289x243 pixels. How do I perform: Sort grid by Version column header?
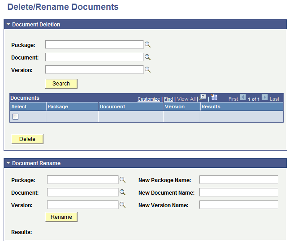point(175,107)
